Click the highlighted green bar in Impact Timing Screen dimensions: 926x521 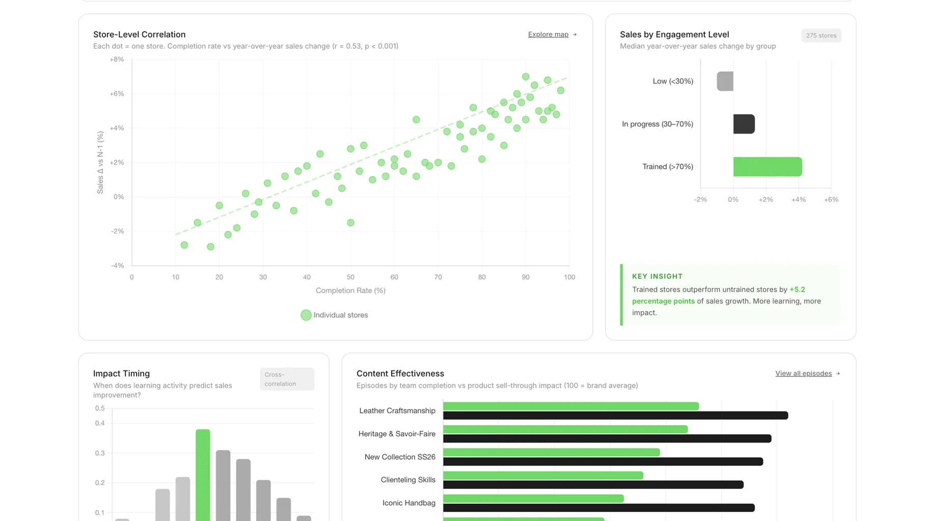point(203,474)
